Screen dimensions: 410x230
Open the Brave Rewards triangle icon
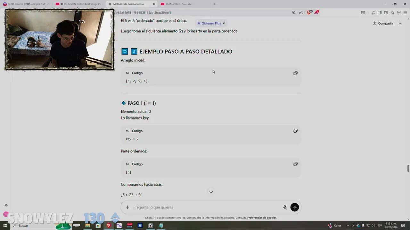(316, 12)
